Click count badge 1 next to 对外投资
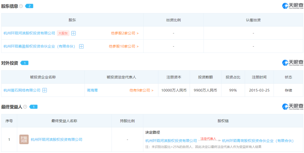304x153 pixels. [25, 63]
